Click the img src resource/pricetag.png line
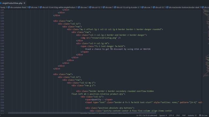Image resolution: width=209 pixels, height=117 pixels. click(101, 38)
